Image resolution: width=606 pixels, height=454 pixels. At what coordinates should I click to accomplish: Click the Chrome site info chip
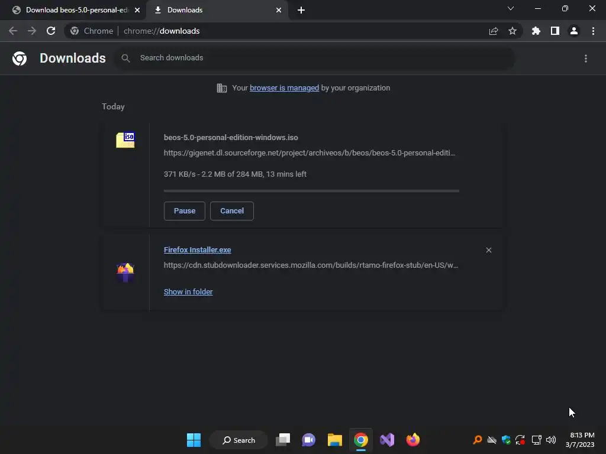(x=92, y=31)
